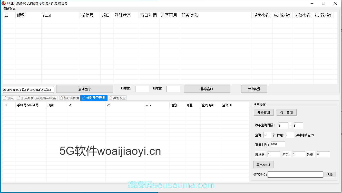Click the 成功 counter field

tap(299, 154)
